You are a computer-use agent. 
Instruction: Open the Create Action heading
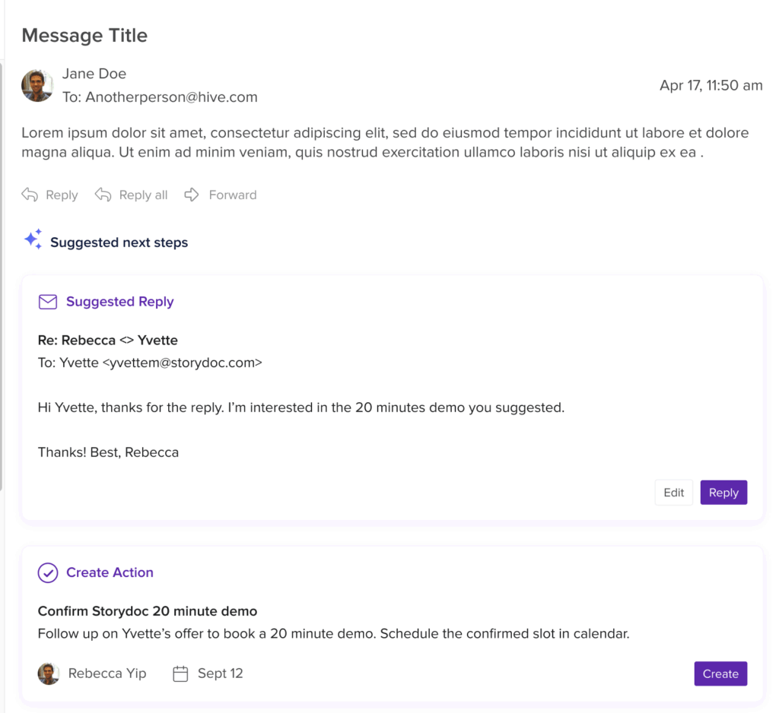click(110, 572)
